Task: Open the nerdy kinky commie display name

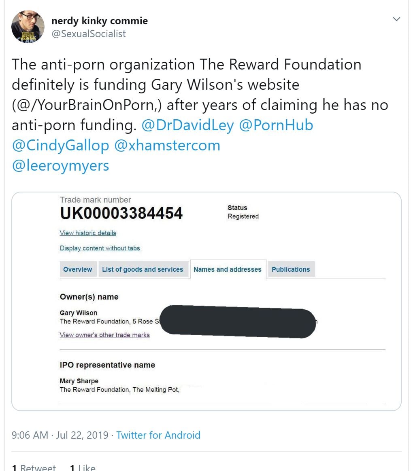Action: 100,21
